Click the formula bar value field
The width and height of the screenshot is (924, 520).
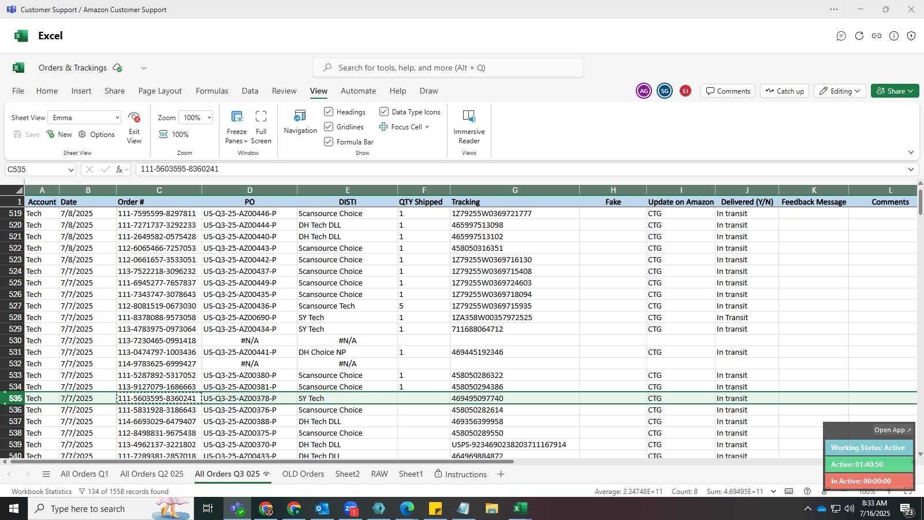pyautogui.click(x=520, y=169)
